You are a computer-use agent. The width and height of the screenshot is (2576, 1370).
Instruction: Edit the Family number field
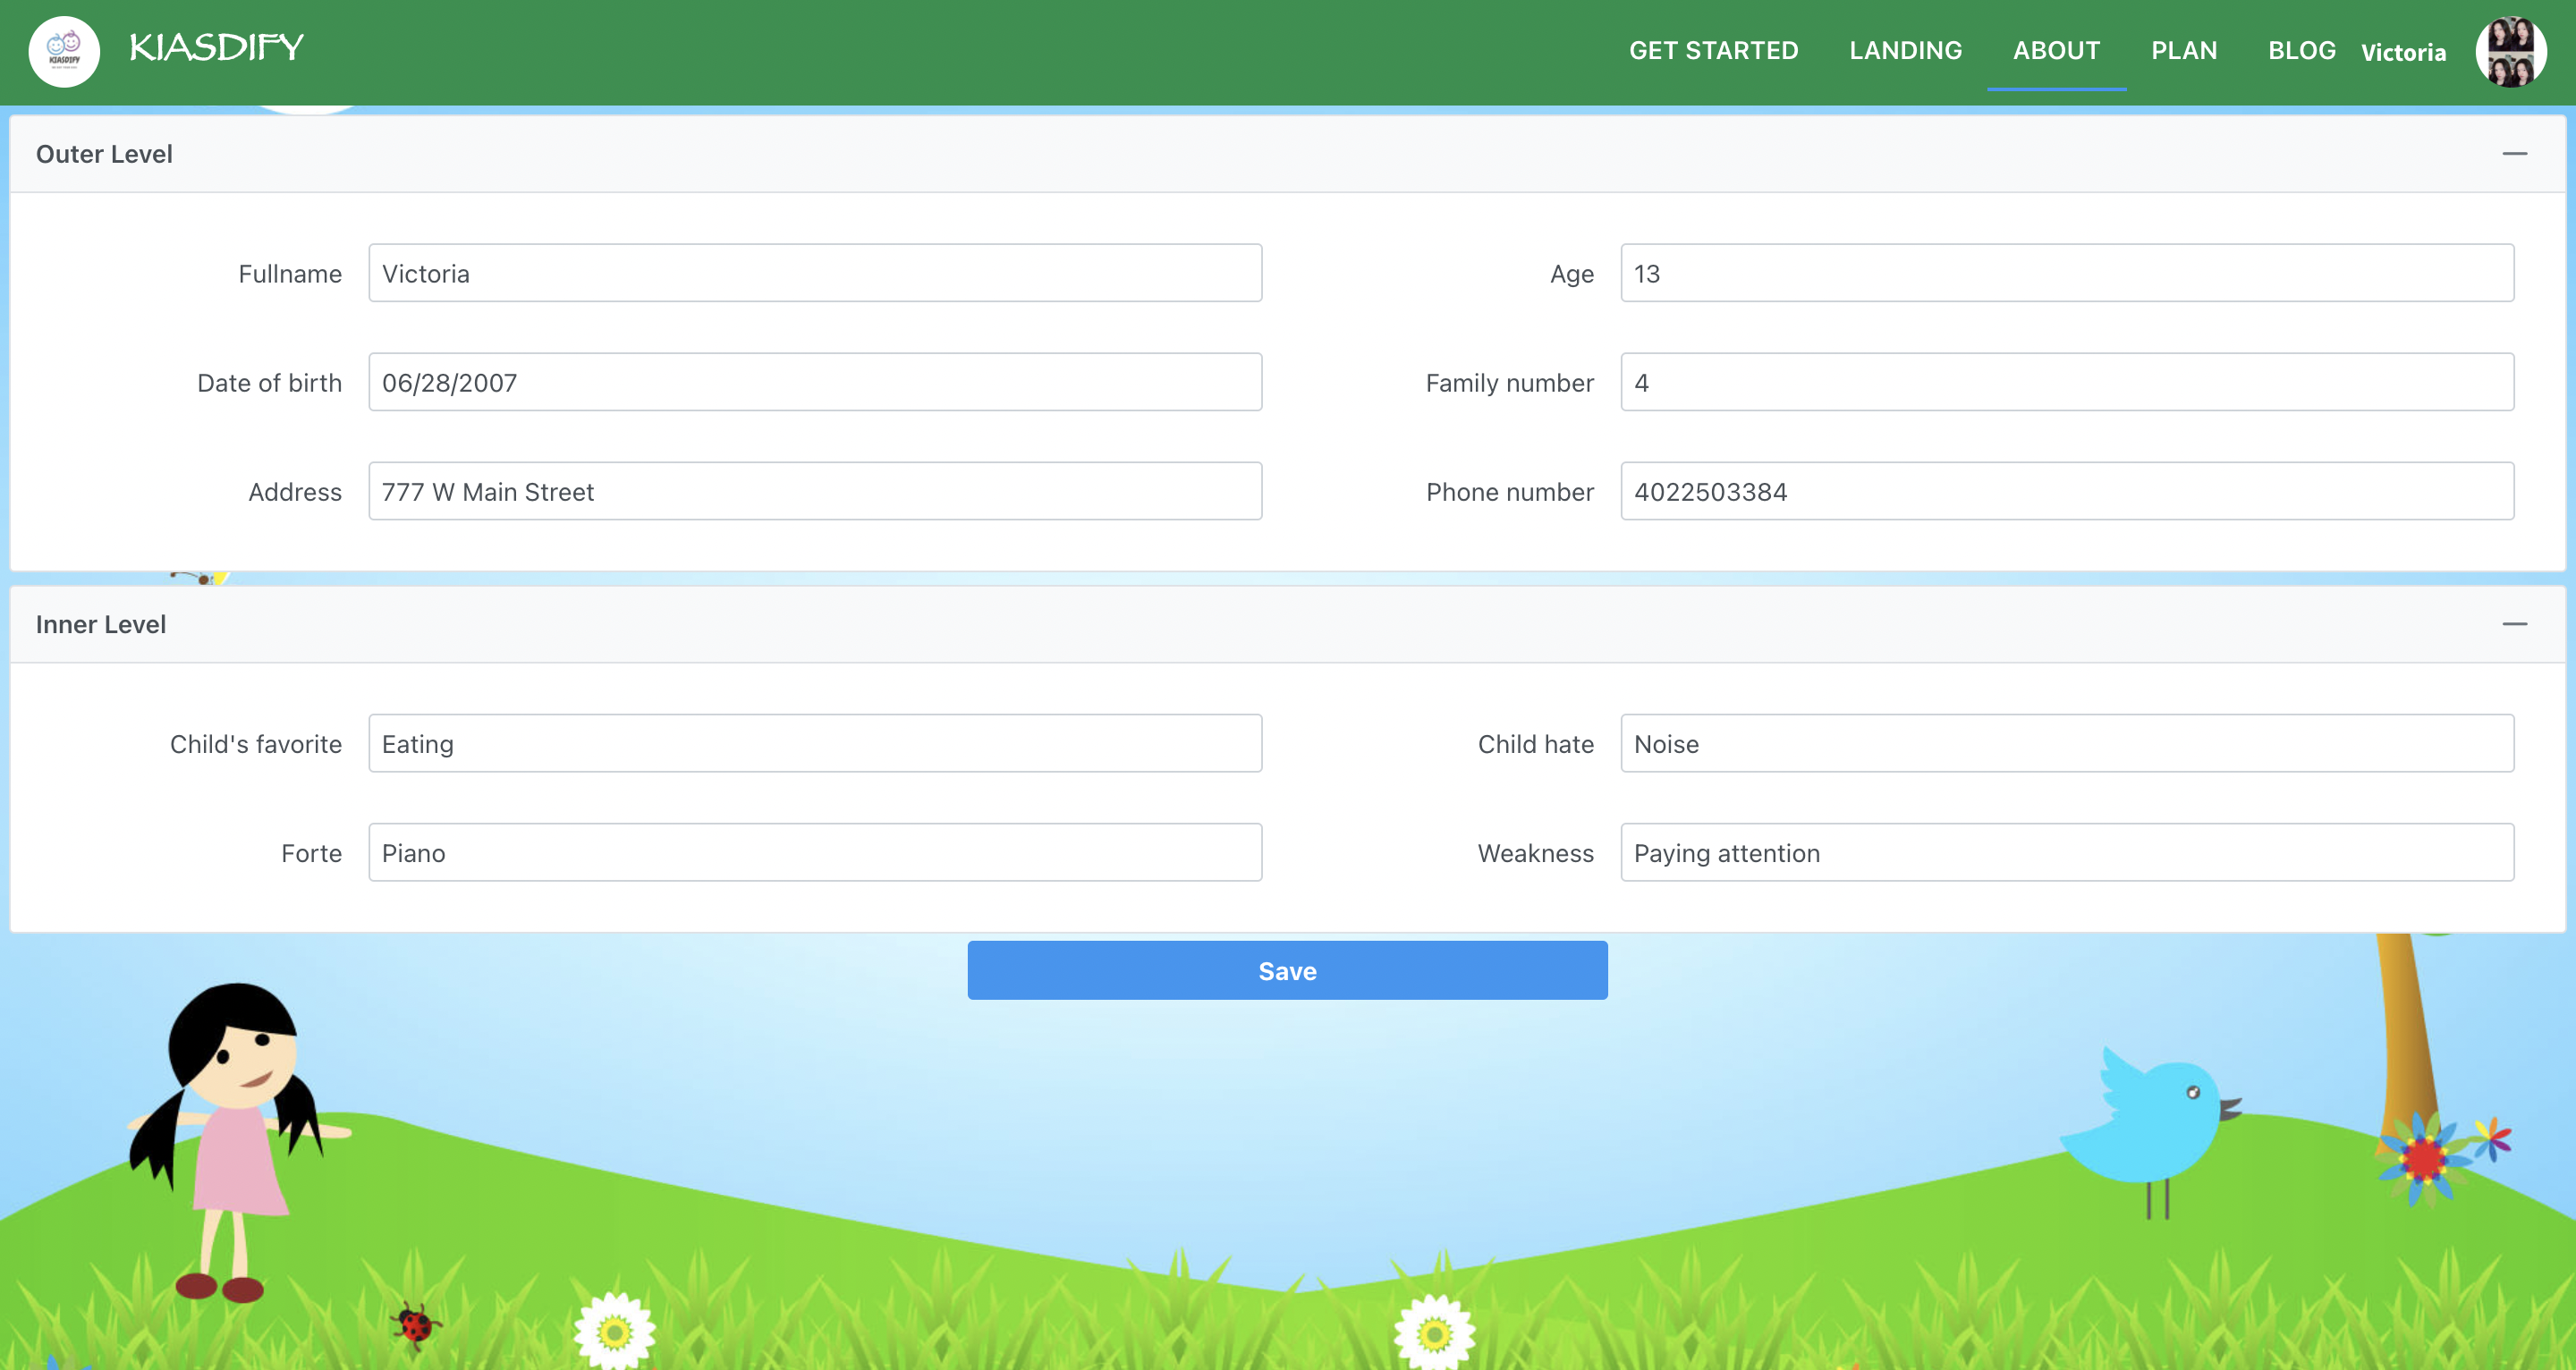[2066, 382]
